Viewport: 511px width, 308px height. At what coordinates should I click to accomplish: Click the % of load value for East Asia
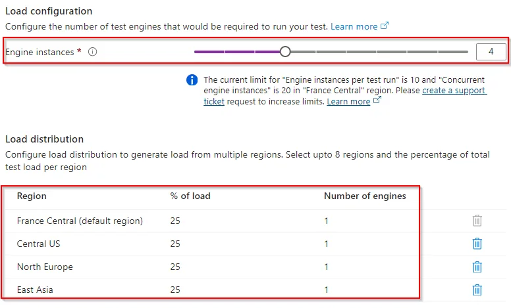pyautogui.click(x=175, y=290)
